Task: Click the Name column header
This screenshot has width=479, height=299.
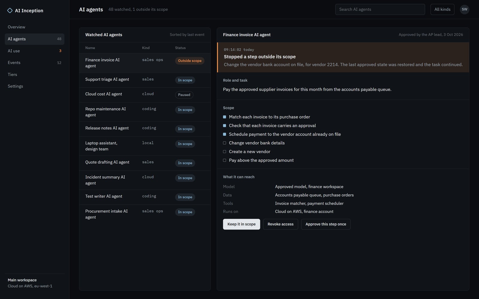Action: (90, 48)
